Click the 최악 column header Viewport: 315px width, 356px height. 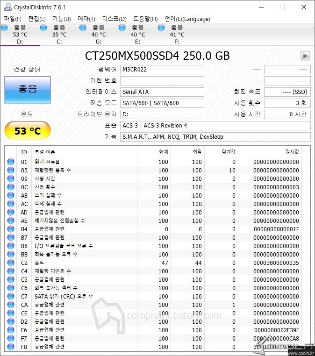pos(187,152)
